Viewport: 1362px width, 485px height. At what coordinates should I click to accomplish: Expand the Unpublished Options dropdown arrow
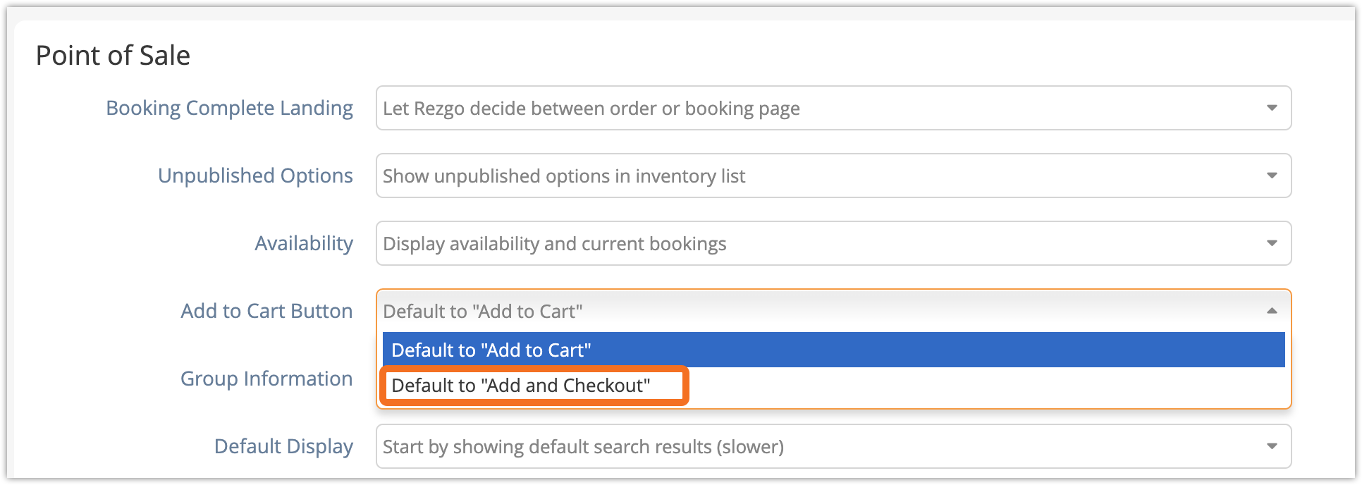1272,176
